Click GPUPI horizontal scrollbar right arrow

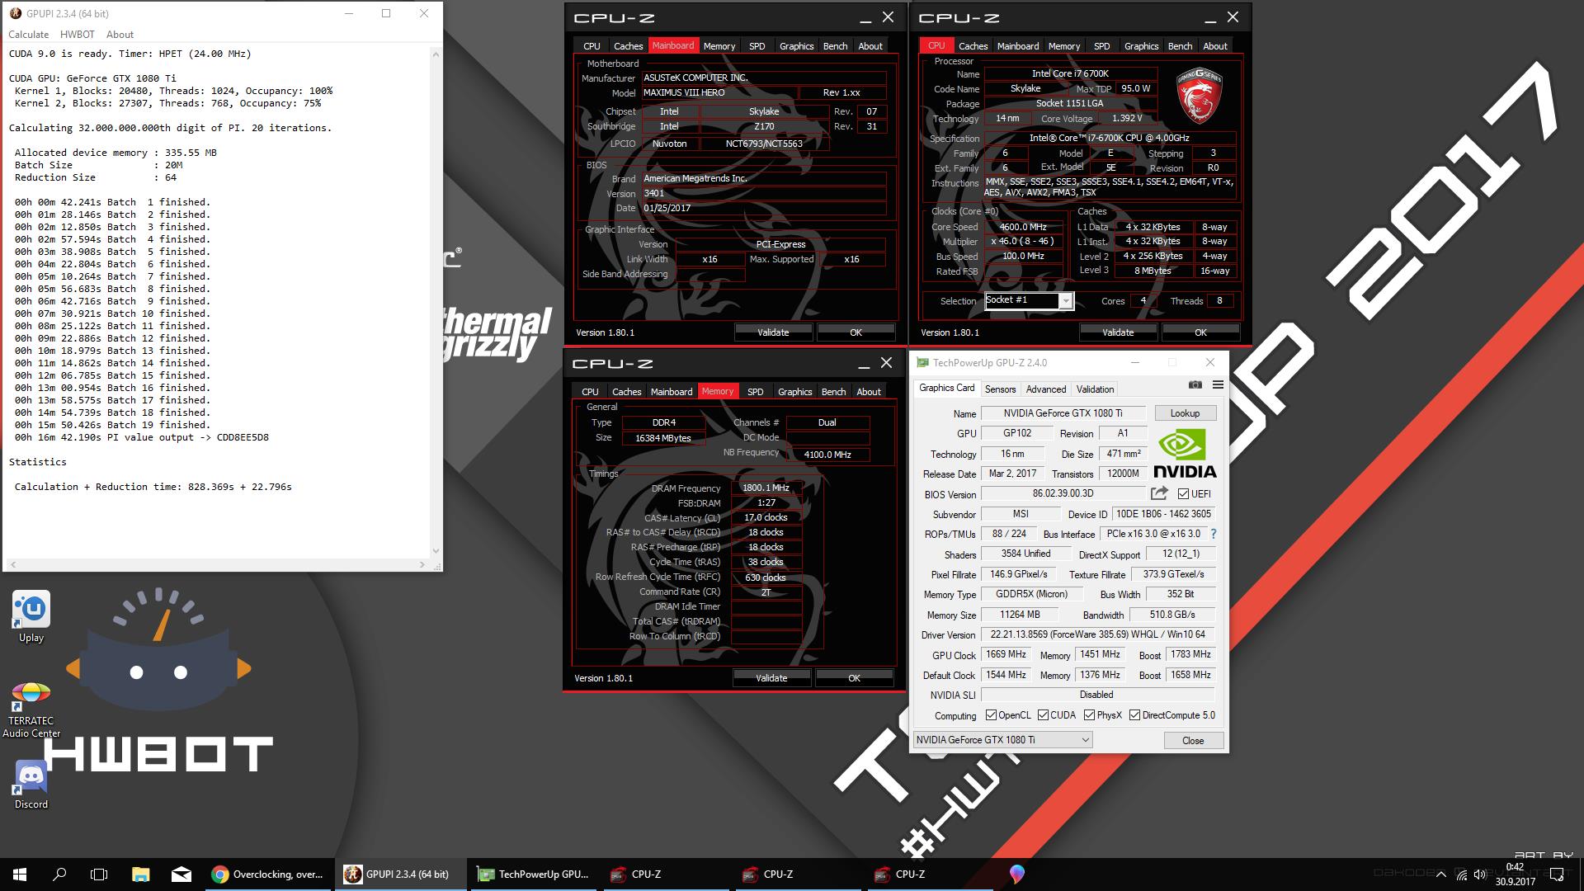click(422, 565)
